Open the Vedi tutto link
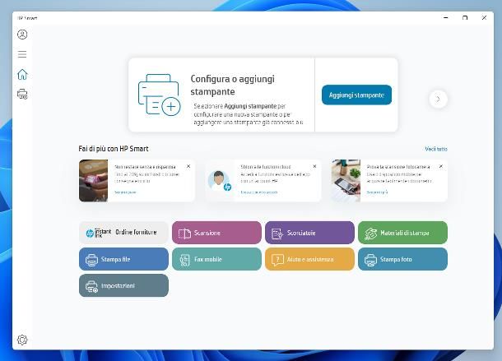This screenshot has width=502, height=361. [436, 149]
